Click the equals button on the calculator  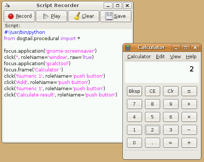(x=171, y=143)
